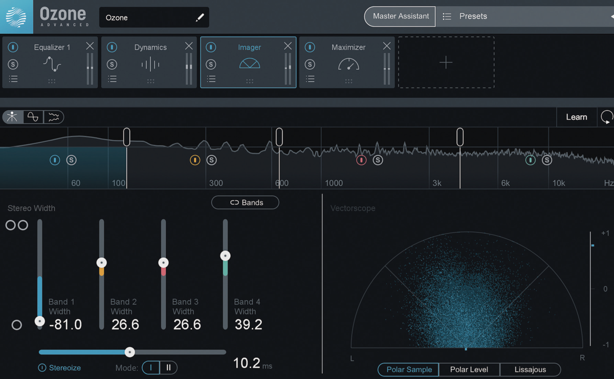Select the Maximizer gauge icon
Screen dimensions: 614x379
coord(348,64)
